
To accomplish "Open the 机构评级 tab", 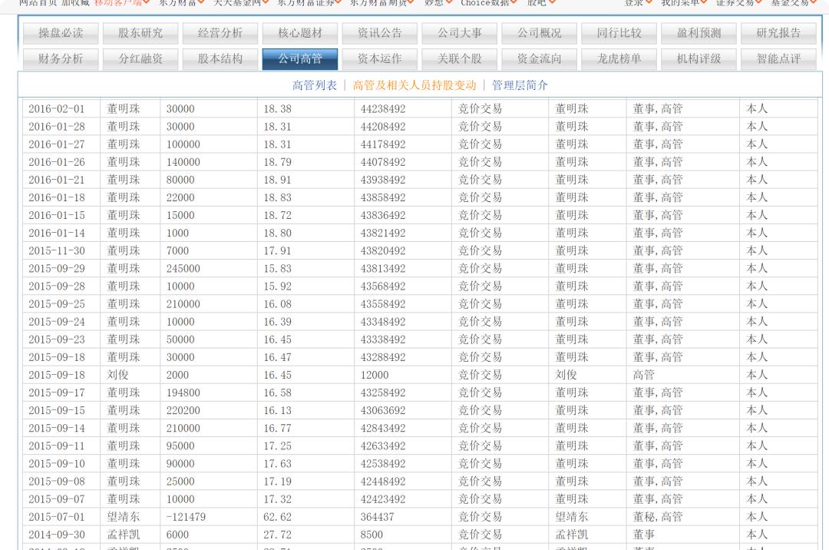I will [699, 58].
